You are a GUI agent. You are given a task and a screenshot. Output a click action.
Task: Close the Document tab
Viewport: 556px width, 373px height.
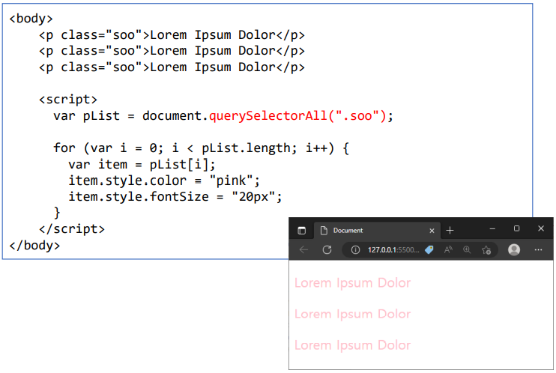(x=432, y=231)
